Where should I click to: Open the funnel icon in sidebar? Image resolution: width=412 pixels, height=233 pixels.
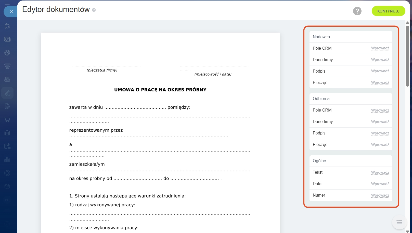(7, 66)
